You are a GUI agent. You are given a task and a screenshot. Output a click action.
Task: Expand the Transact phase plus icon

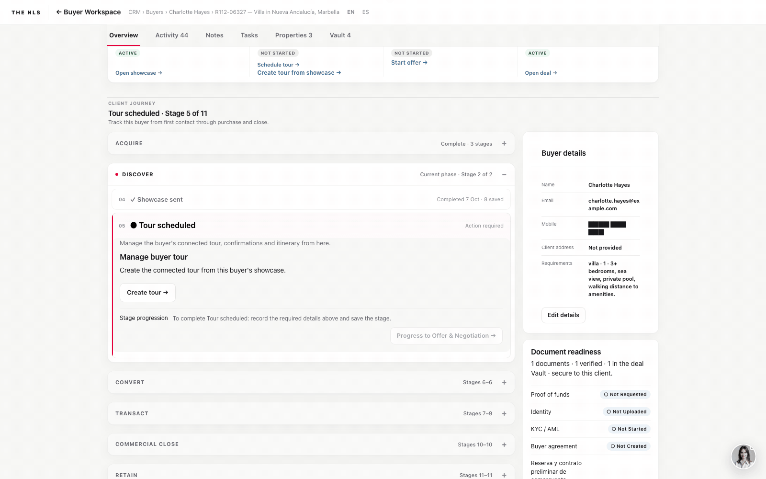point(504,413)
